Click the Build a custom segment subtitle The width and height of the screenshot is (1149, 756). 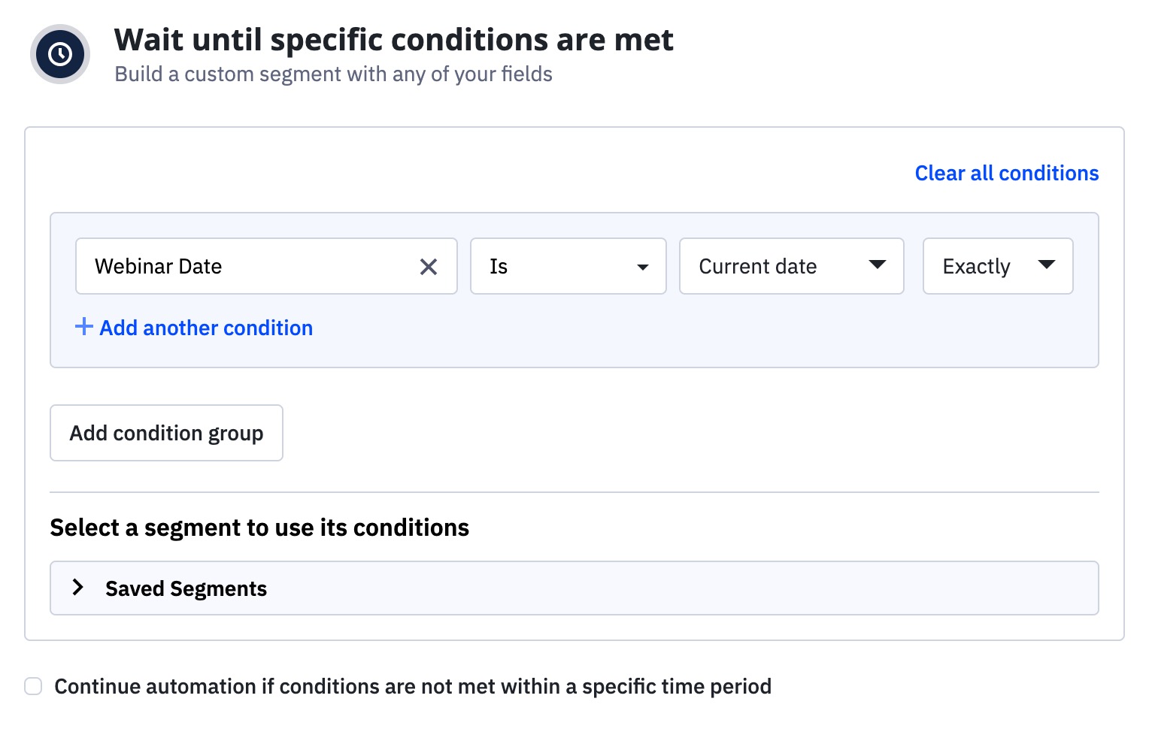tap(333, 74)
